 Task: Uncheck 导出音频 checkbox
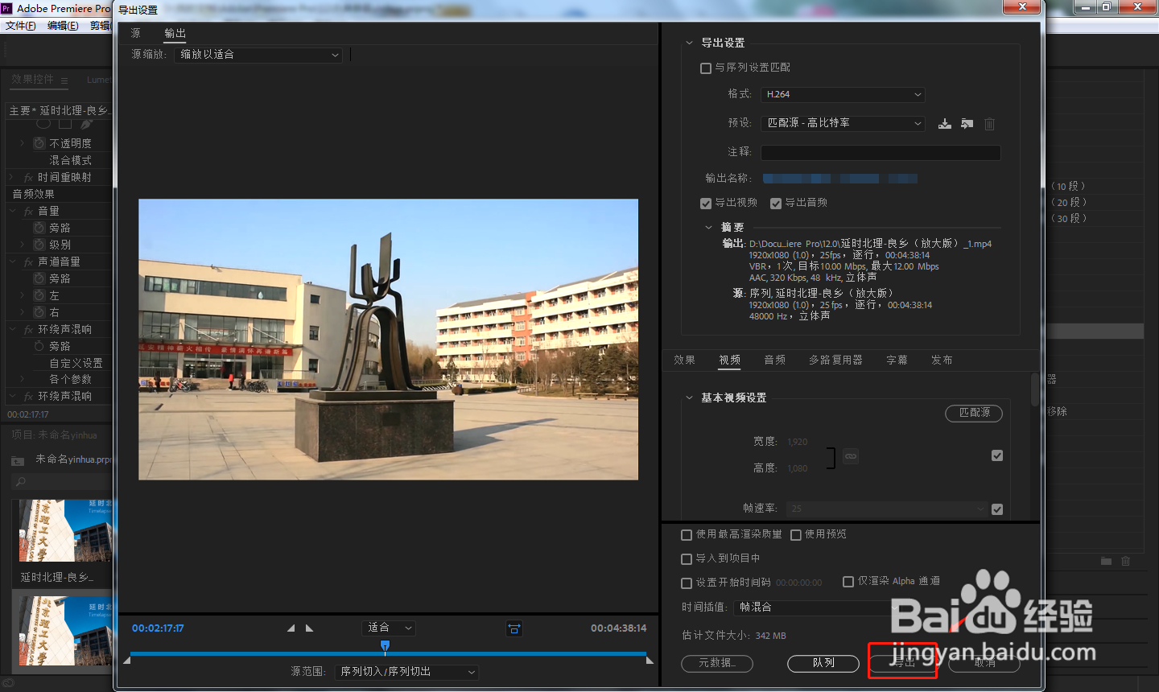(x=776, y=204)
